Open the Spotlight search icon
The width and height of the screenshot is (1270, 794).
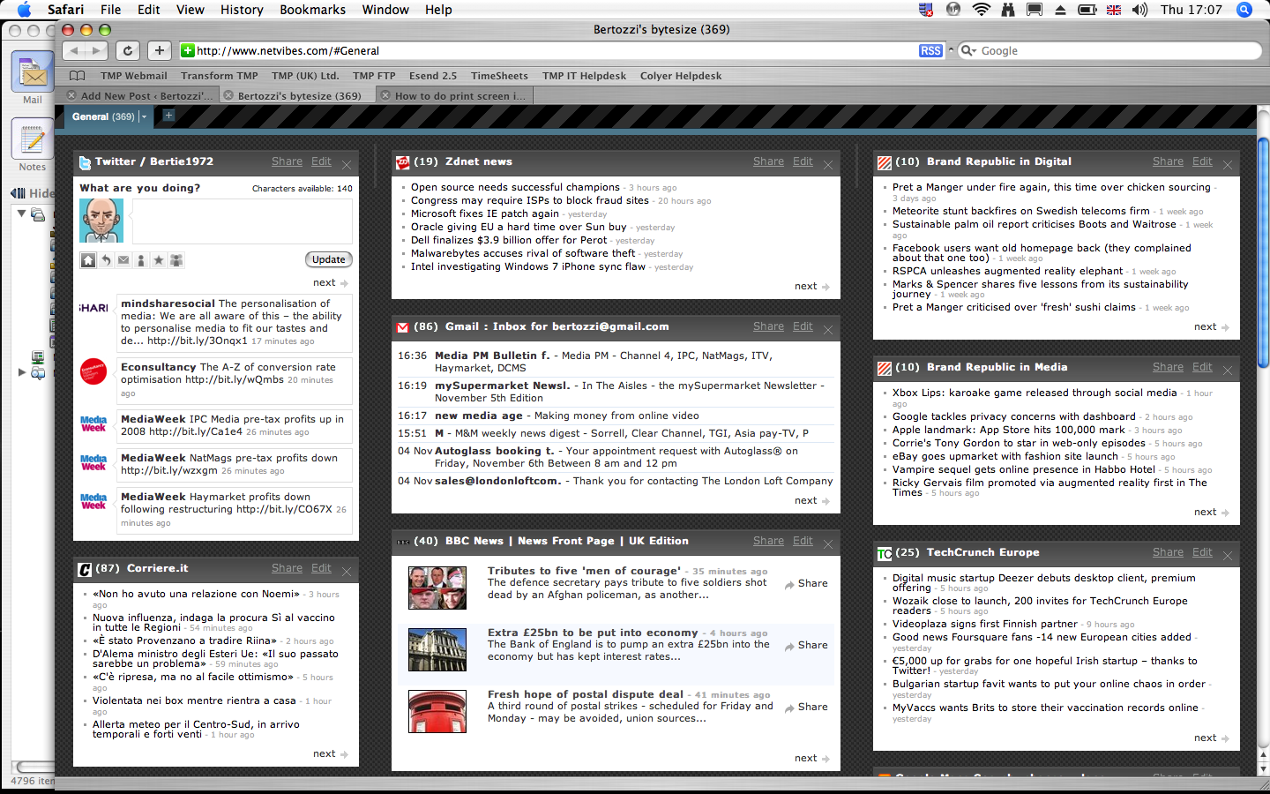(x=1244, y=10)
